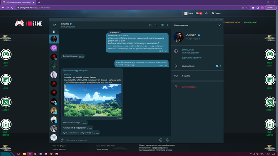Click the attach file paperclip icon
The image size is (278, 156).
[x=62, y=140]
